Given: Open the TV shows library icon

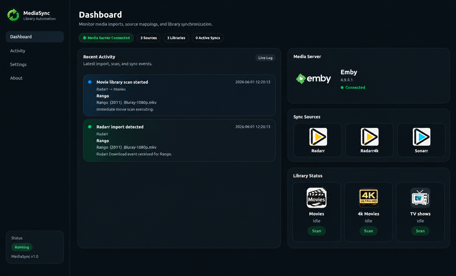Looking at the screenshot, I should (x=420, y=198).
